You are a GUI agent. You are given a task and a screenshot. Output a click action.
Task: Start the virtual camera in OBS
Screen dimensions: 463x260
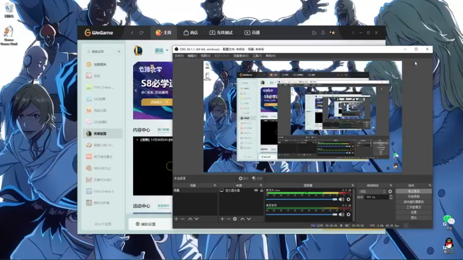413,202
